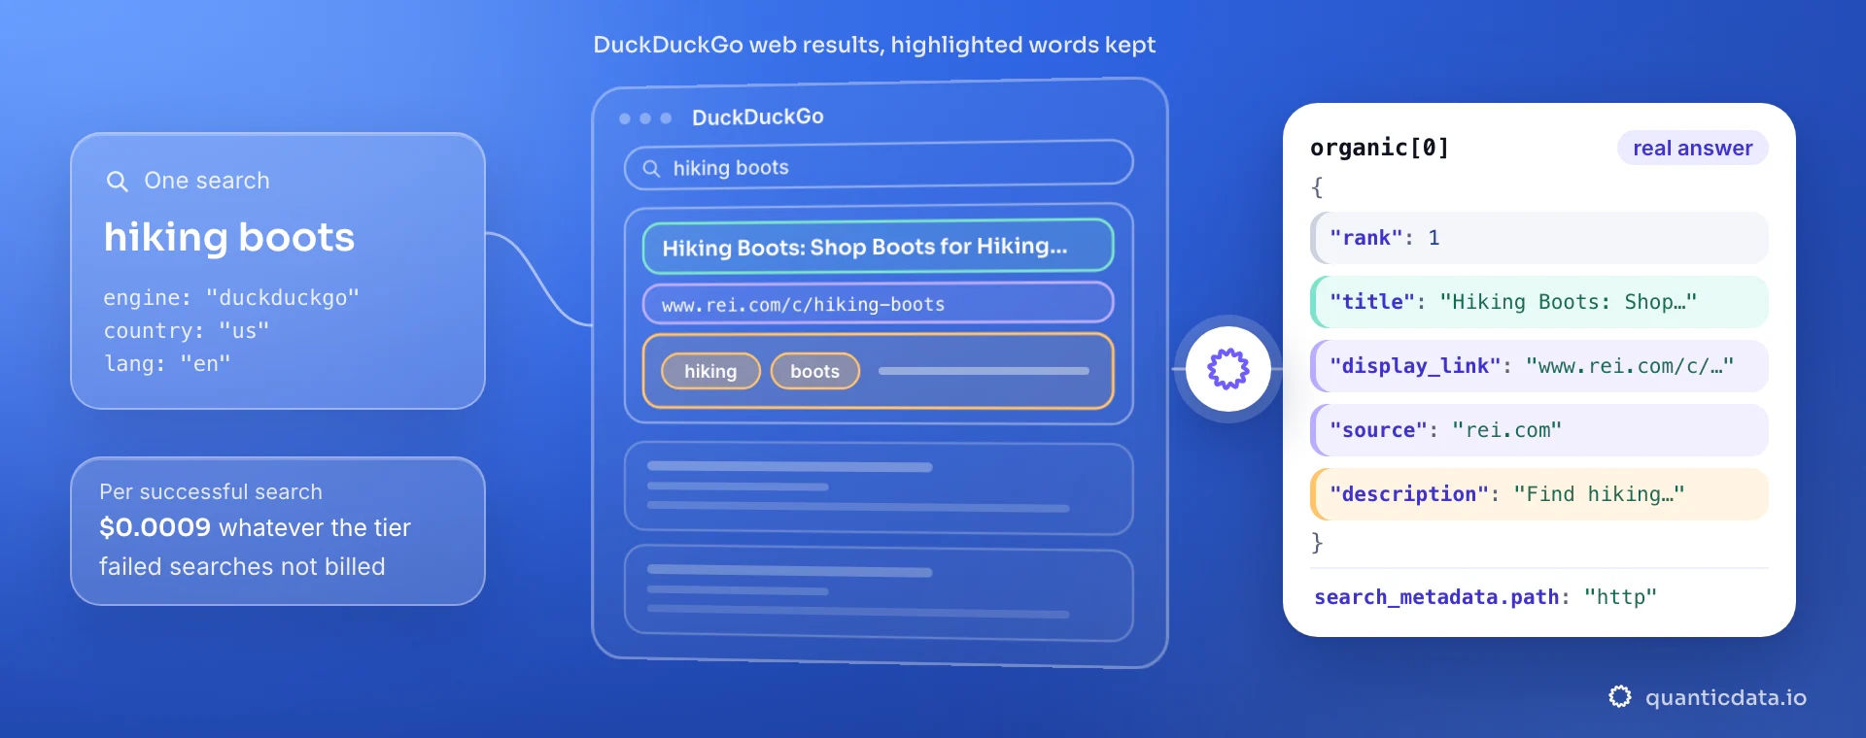The width and height of the screenshot is (1866, 738).
Task: Click the search_metadata.path: "http" line
Action: [x=1485, y=597]
